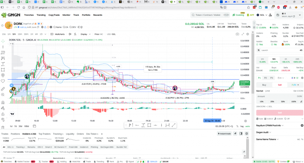Delete drawings with the trash icon
The height and width of the screenshot is (163, 304).
[x=3, y=127]
